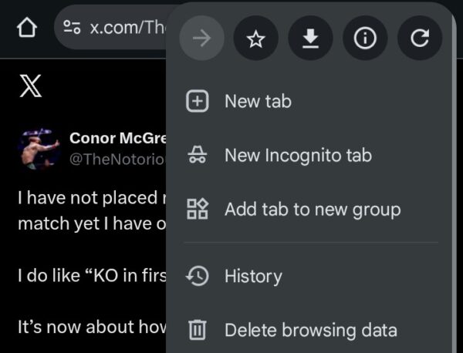463x353 pixels.
Task: Bookmark page with star icon
Action: 255,39
